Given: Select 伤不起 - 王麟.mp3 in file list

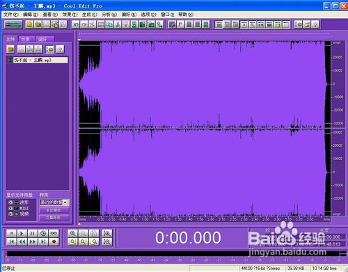Looking at the screenshot, I should (38, 60).
